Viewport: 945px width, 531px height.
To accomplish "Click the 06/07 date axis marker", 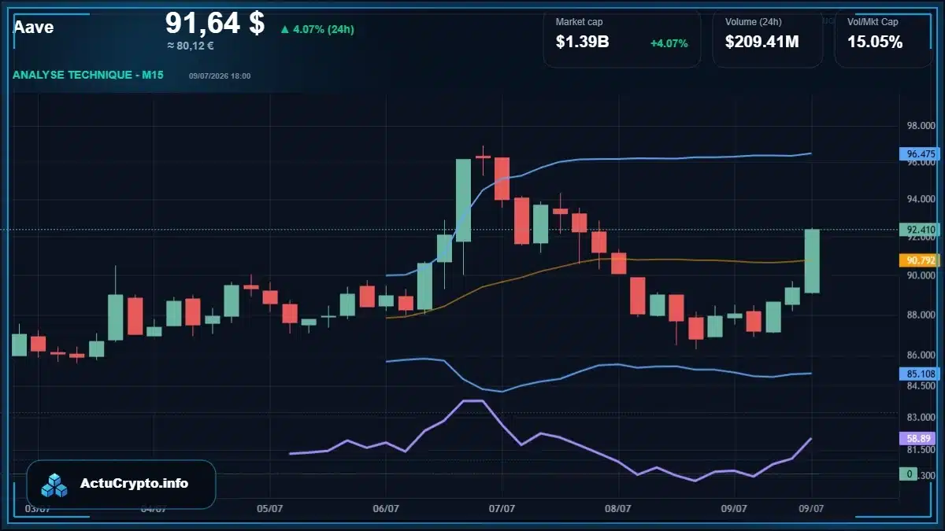I will (x=386, y=508).
